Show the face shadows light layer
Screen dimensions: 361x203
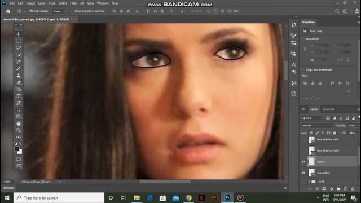(303, 151)
